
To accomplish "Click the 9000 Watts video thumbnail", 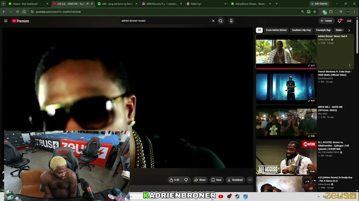I will tap(286, 87).
